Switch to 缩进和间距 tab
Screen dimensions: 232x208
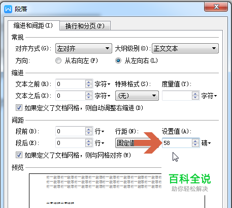[x=33, y=25]
